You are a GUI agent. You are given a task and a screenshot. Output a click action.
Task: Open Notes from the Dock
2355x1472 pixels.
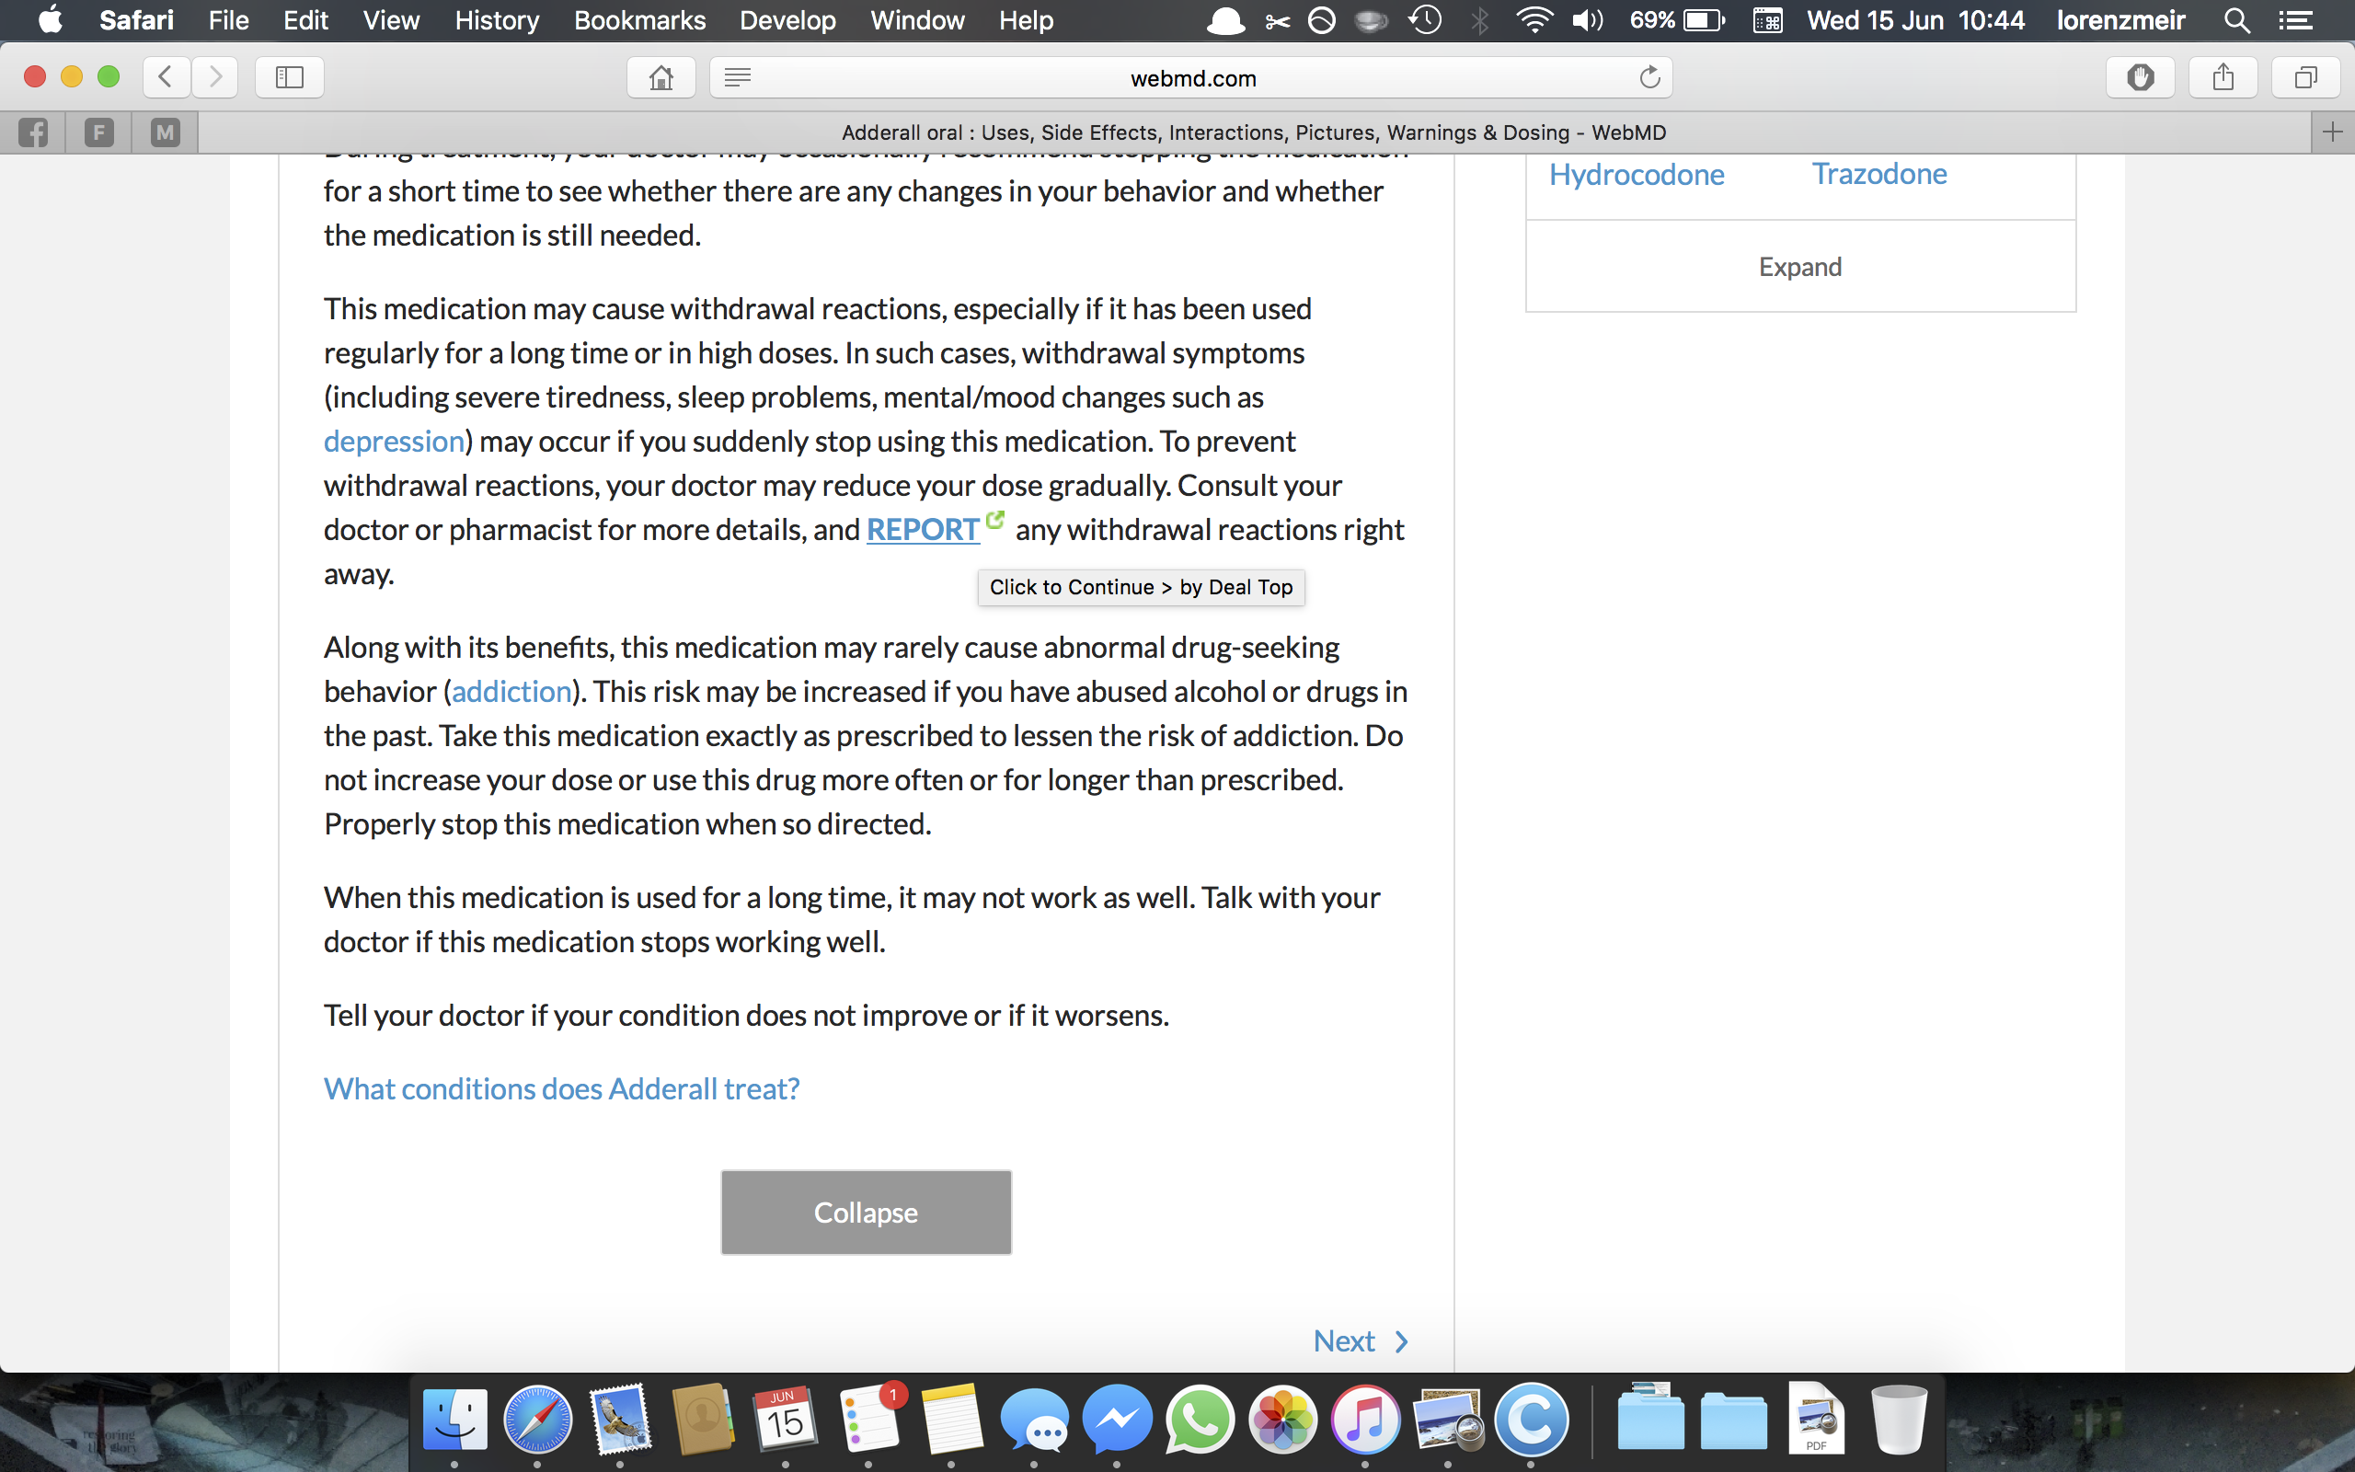[952, 1420]
